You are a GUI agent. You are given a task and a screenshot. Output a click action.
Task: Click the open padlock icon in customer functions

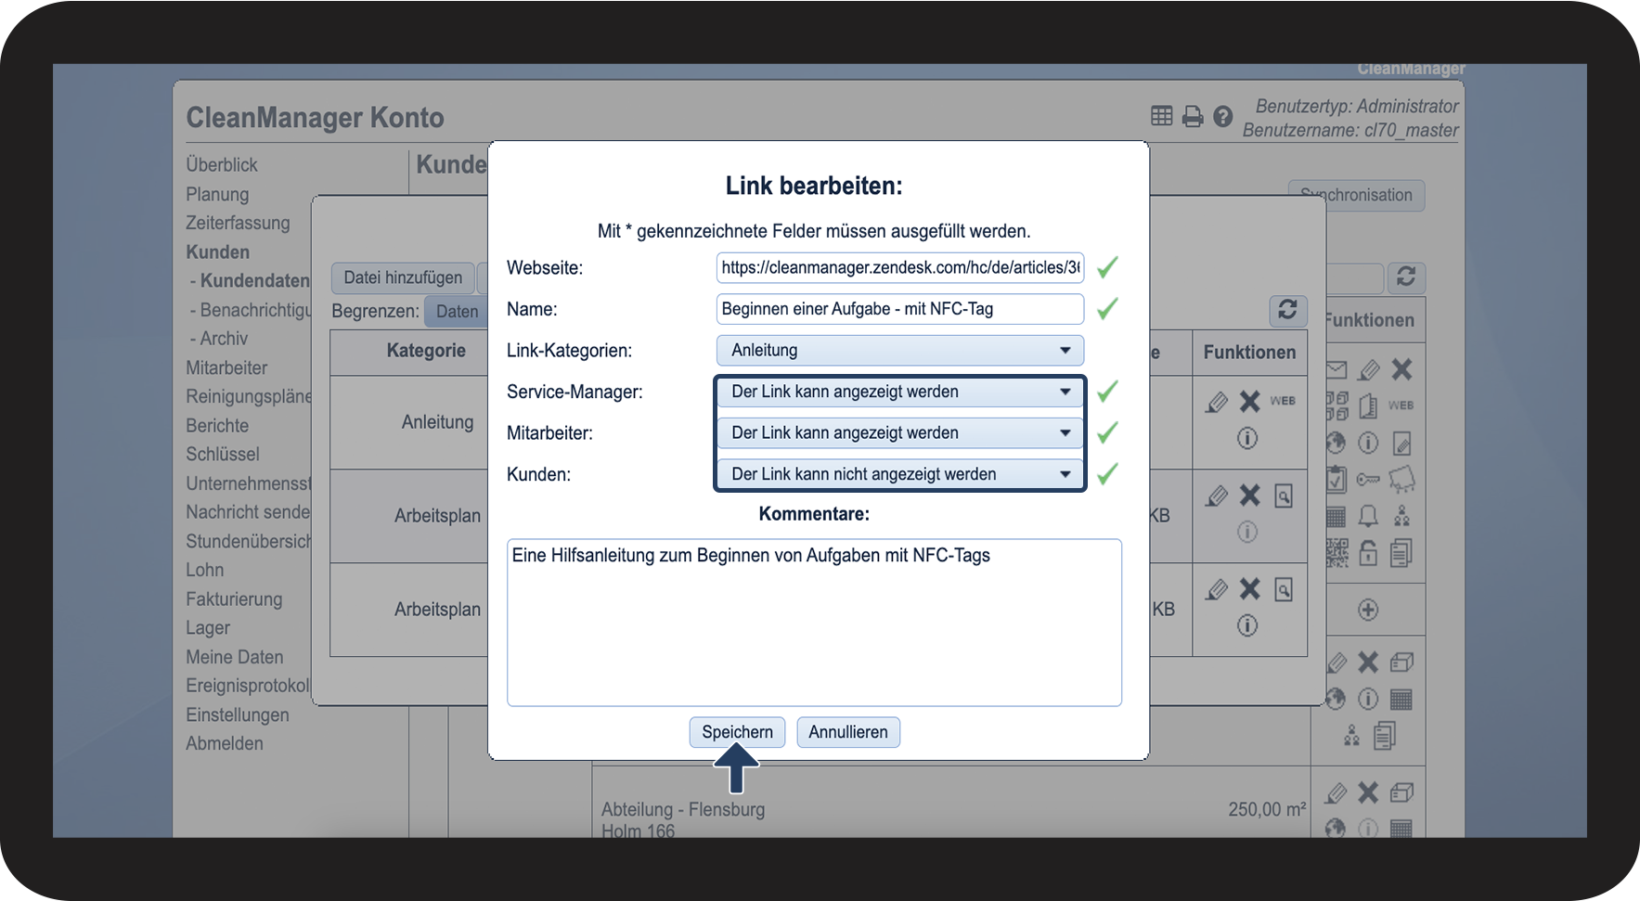pos(1368,553)
